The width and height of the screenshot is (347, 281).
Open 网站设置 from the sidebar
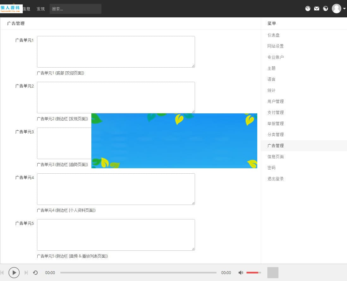click(275, 46)
